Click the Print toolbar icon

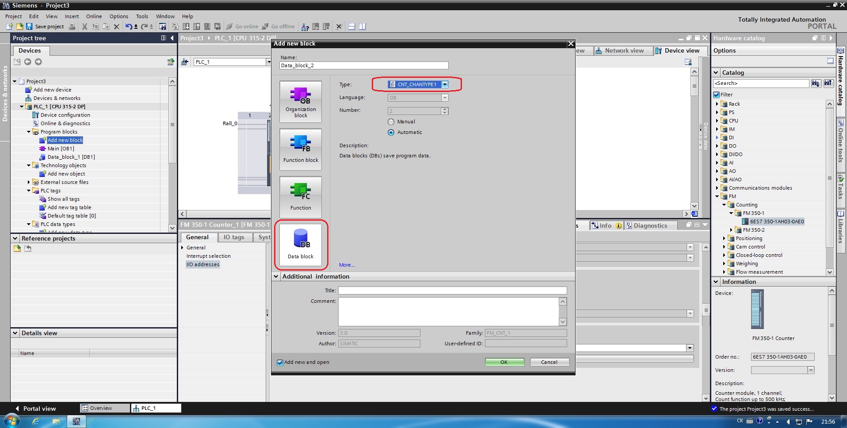click(72, 27)
